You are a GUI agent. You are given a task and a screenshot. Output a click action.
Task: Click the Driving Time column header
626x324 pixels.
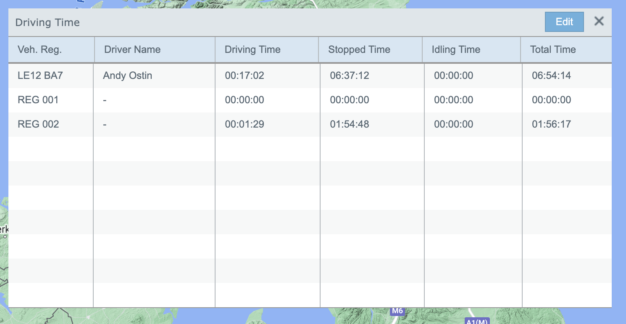(x=253, y=50)
